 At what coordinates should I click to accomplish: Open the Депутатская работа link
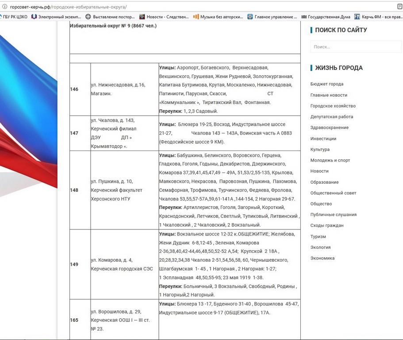(332, 117)
